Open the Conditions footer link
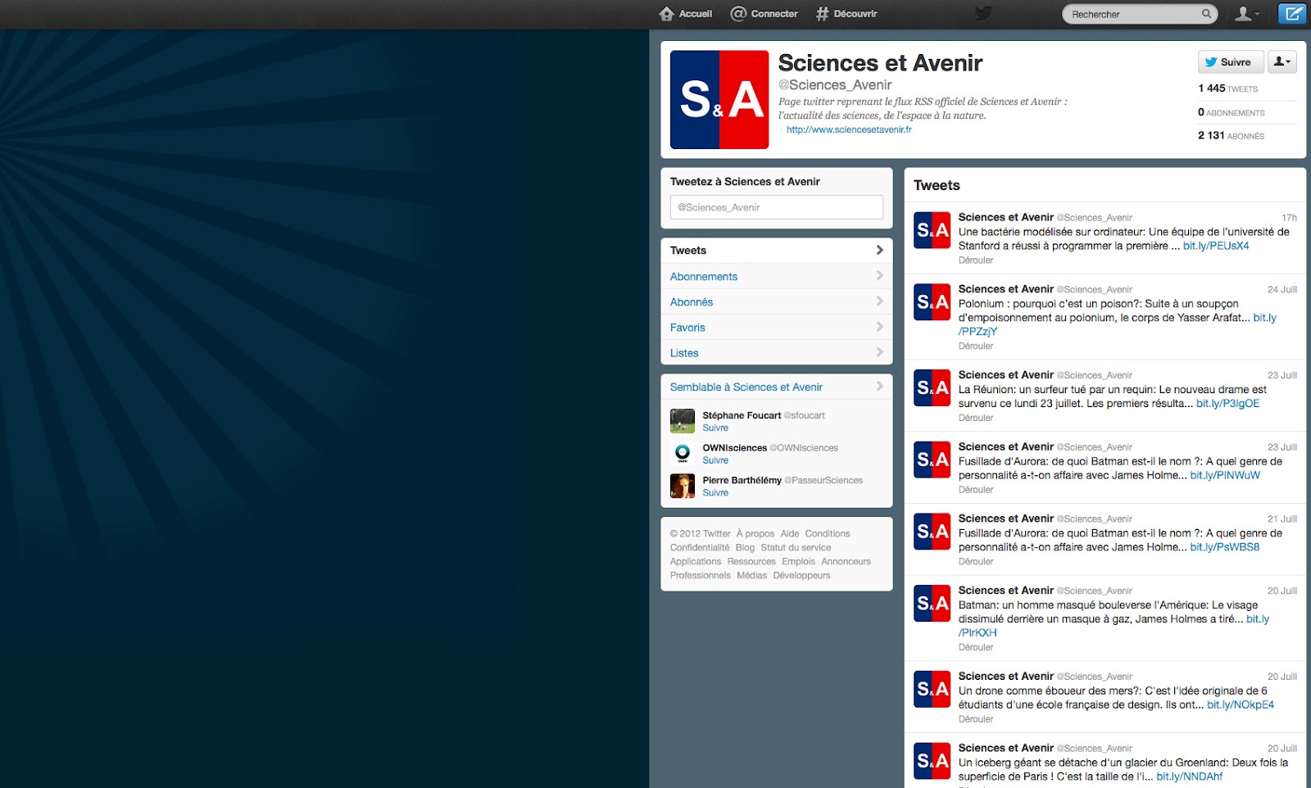Viewport: 1311px width, 788px height. [x=827, y=533]
